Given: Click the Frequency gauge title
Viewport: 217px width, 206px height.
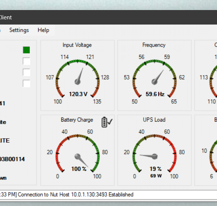Looking at the screenshot, I should (x=154, y=45).
